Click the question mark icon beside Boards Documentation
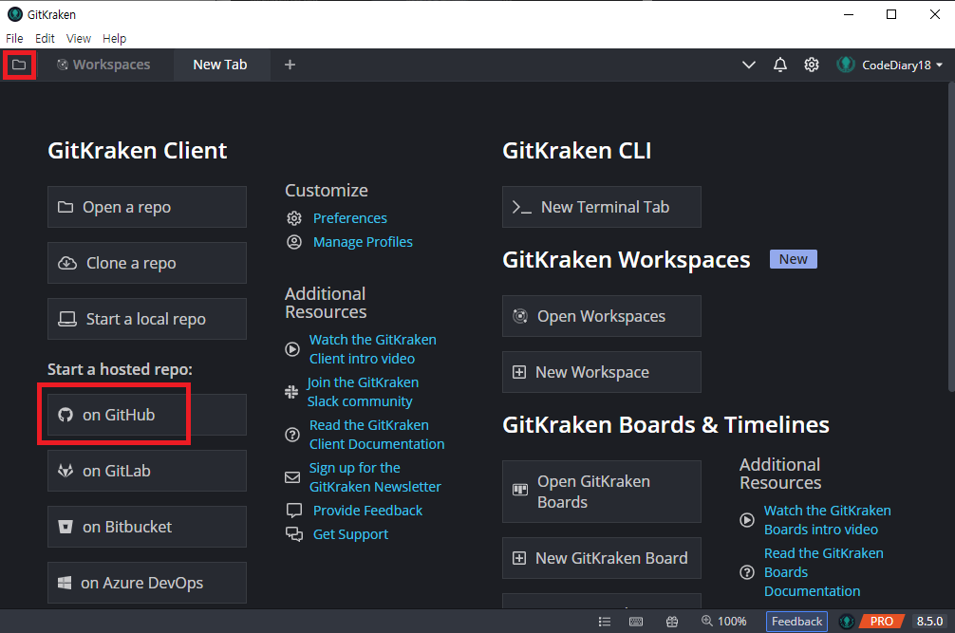This screenshot has height=633, width=955. (747, 572)
